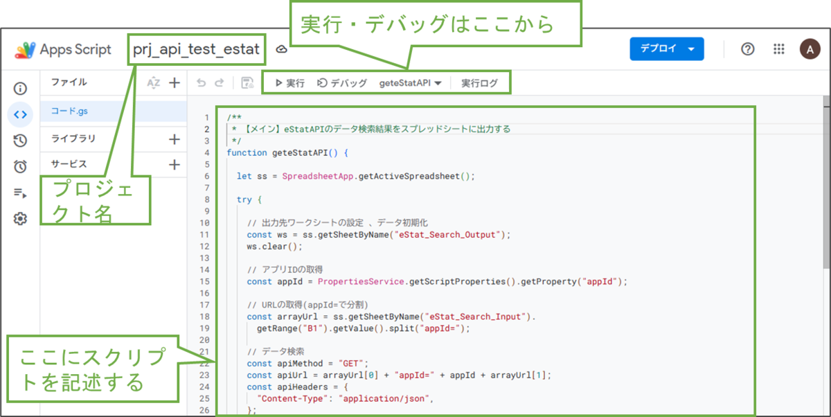Open the Triggers alarm clock icon
The width and height of the screenshot is (831, 417).
[20, 167]
